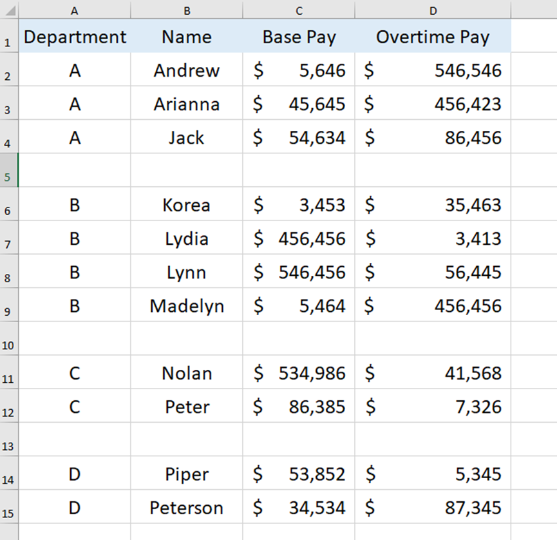Click Andrew's base pay 5,646
Screen dimensions: 557x540
pyautogui.click(x=299, y=70)
